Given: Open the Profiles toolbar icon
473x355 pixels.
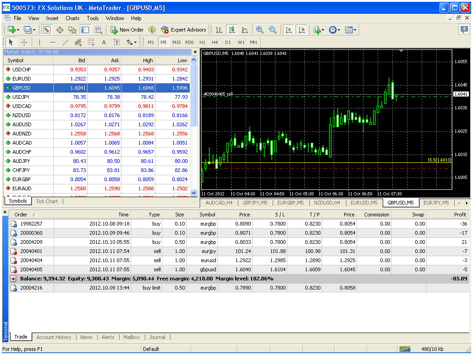Looking at the screenshot, I should tap(27, 30).
